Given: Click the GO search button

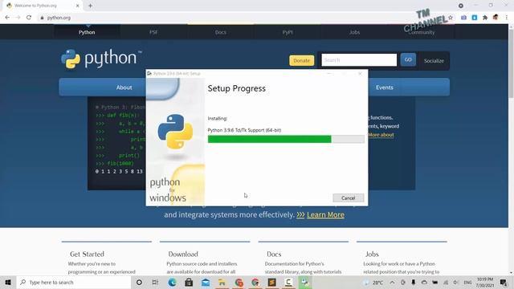Looking at the screenshot, I should point(408,59).
